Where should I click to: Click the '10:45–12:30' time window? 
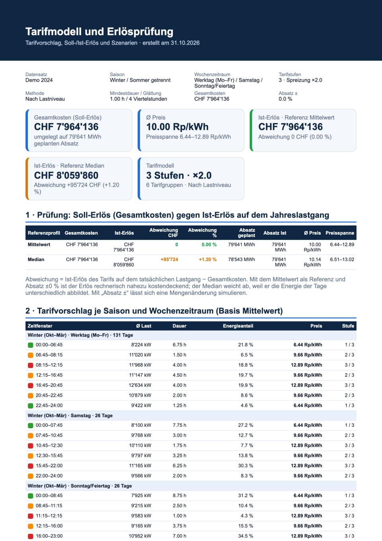click(49, 445)
